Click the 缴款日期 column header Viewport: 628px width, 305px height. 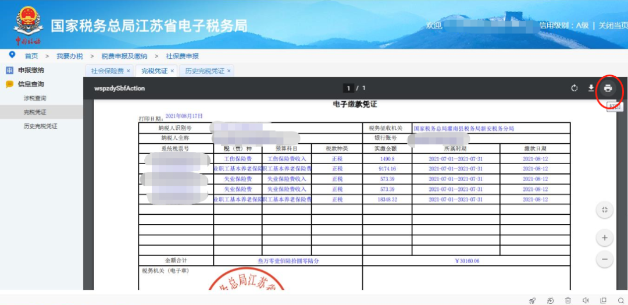coord(536,148)
